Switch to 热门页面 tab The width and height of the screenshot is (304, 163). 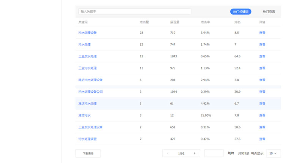click(269, 12)
